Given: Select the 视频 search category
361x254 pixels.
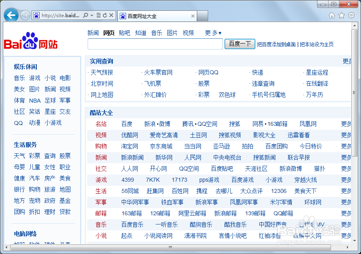Looking at the screenshot, I should pyautogui.click(x=188, y=33).
